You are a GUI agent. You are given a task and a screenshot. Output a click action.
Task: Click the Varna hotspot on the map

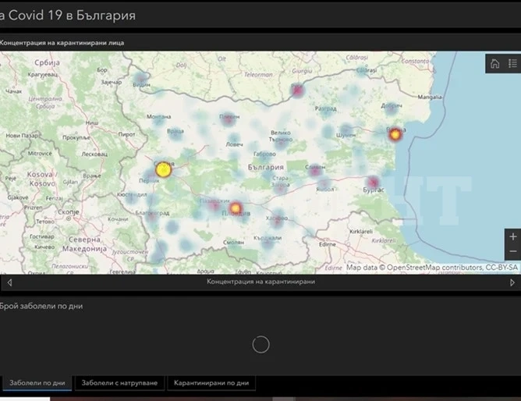coord(395,134)
